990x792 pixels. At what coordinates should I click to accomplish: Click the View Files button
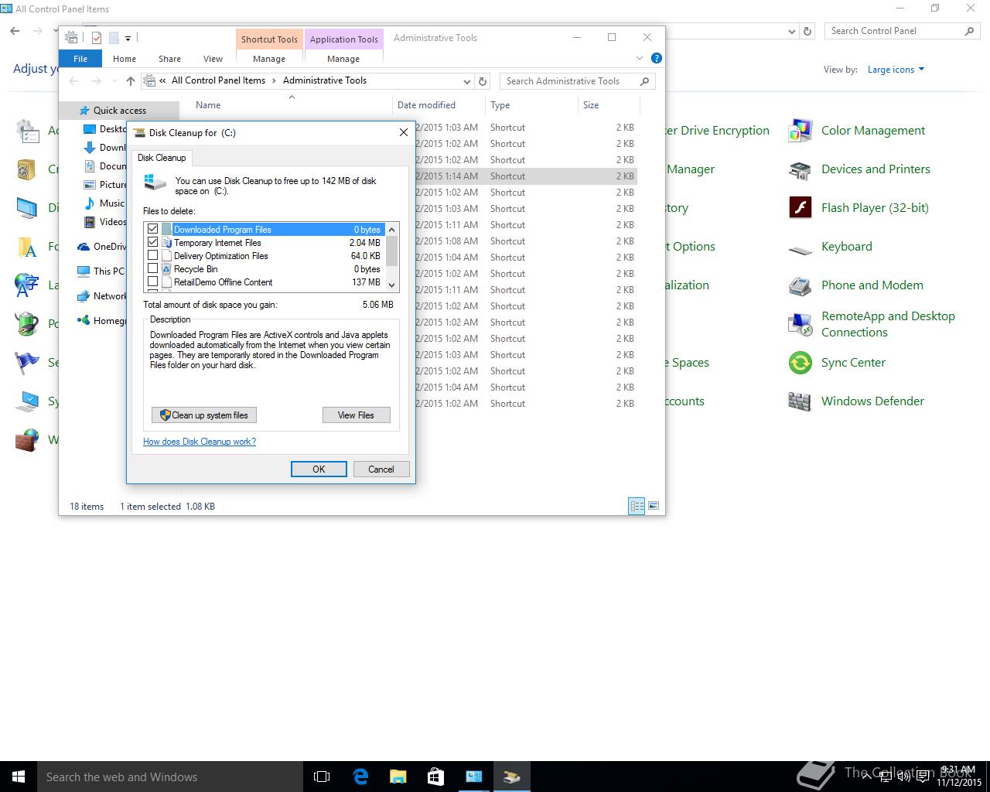(356, 415)
